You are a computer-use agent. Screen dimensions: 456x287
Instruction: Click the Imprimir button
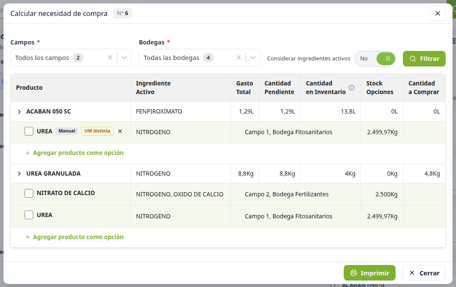click(370, 273)
